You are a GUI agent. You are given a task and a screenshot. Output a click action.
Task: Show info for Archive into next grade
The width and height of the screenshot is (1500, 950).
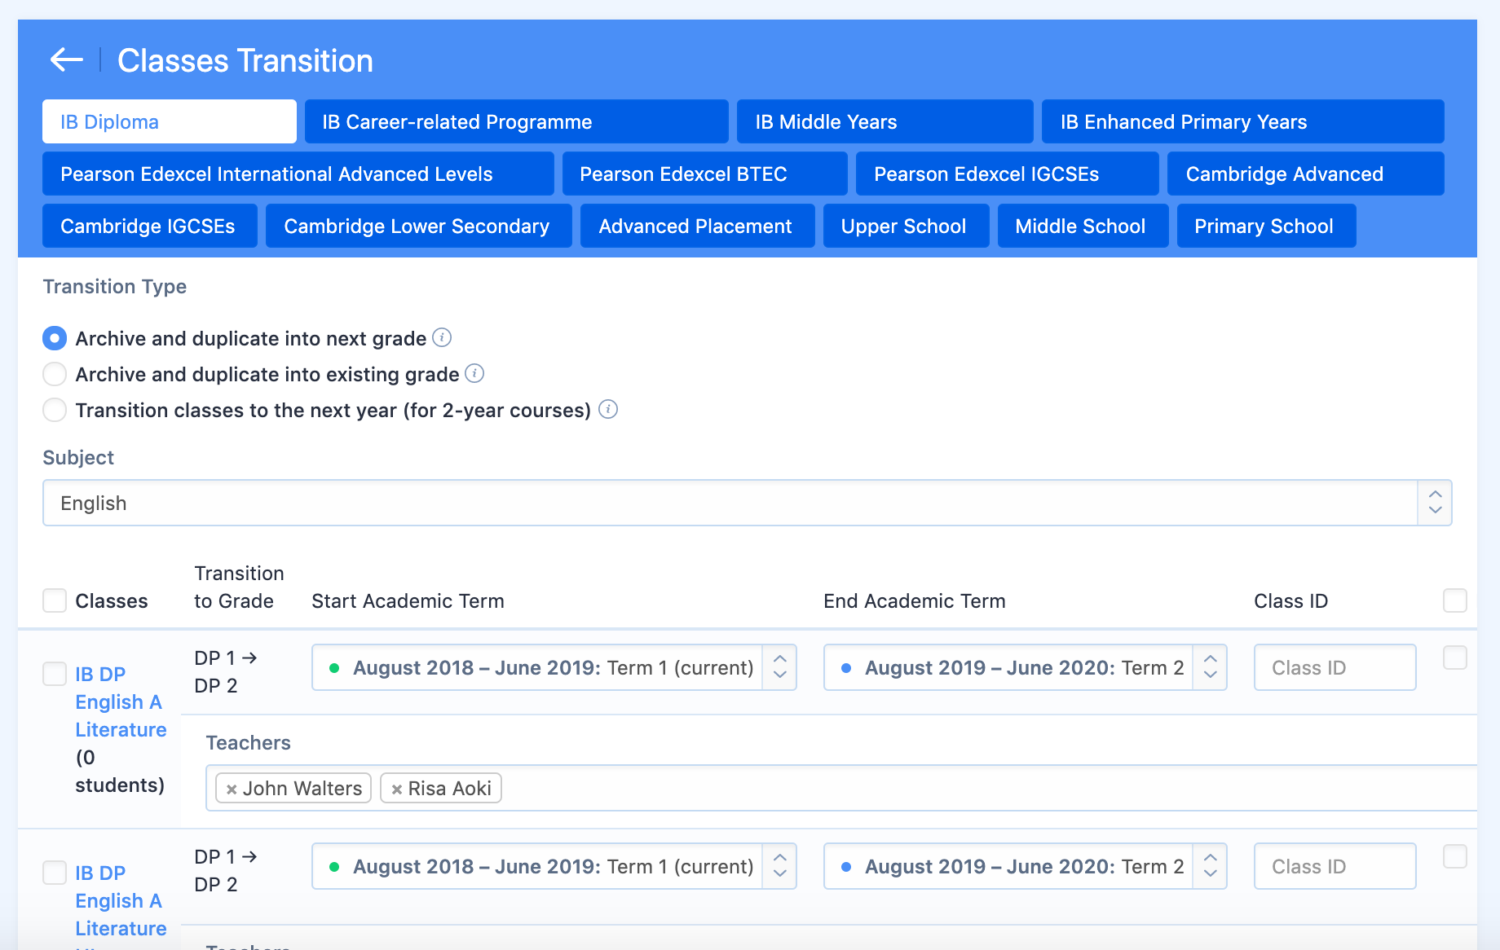pyautogui.click(x=442, y=337)
